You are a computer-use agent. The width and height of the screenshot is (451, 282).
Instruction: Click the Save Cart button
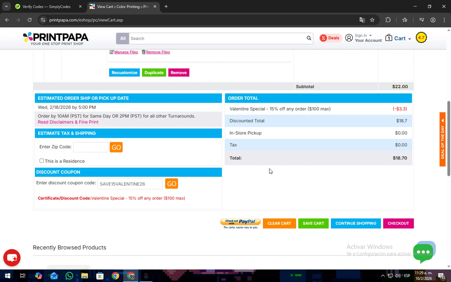(x=313, y=223)
